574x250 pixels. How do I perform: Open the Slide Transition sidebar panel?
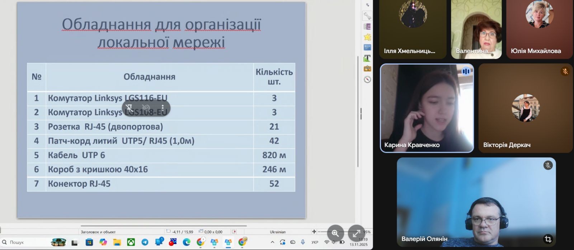pyautogui.click(x=367, y=27)
